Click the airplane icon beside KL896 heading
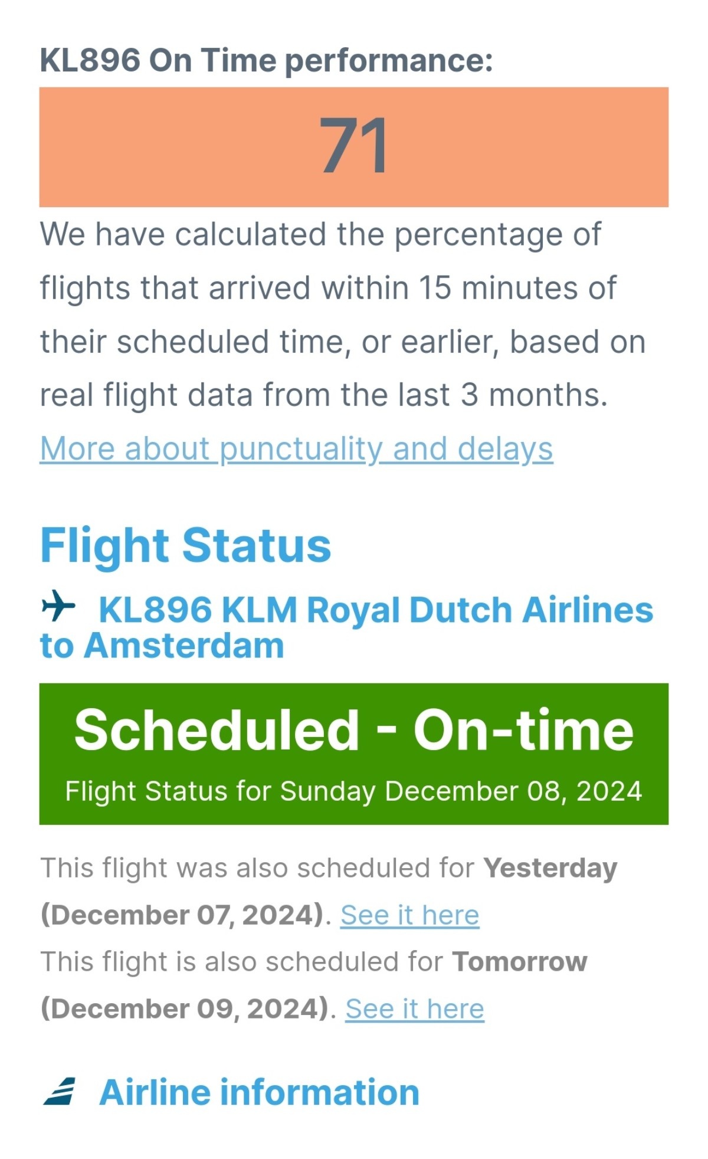Screen dimensions: 708x1159 pyautogui.click(x=58, y=605)
